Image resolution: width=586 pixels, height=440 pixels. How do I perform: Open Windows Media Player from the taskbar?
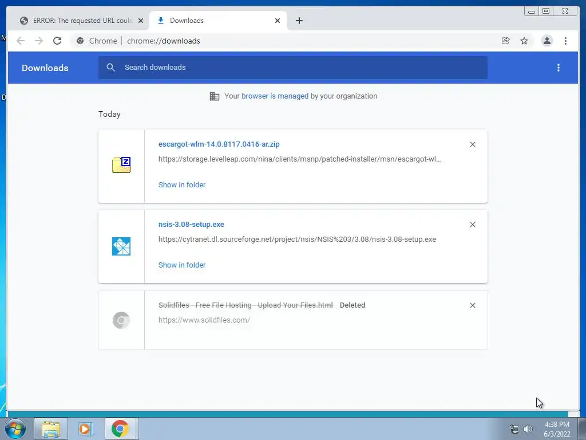[85, 429]
